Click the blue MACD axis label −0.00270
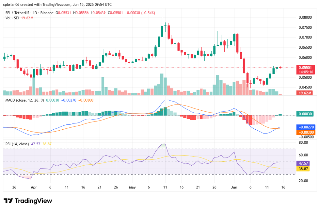Screen dimensions: 320x210 (306, 127)
